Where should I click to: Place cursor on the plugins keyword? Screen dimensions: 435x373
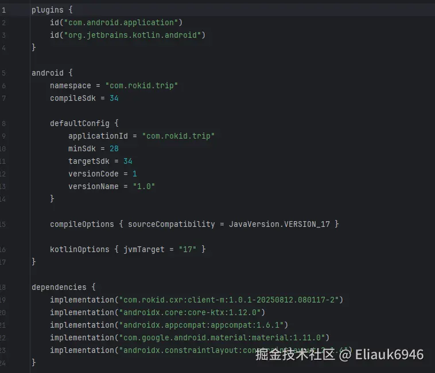point(47,10)
